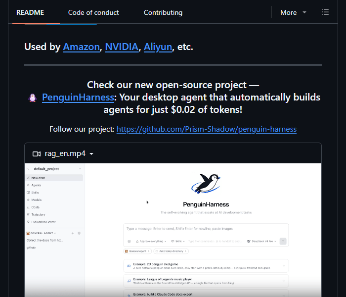Click the arrow at right of sled game example

pyautogui.click(x=284, y=266)
